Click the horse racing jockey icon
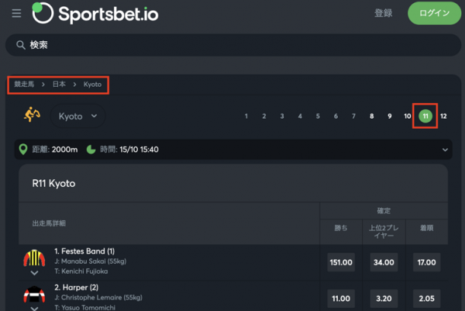This screenshot has width=465, height=311. 32,115
